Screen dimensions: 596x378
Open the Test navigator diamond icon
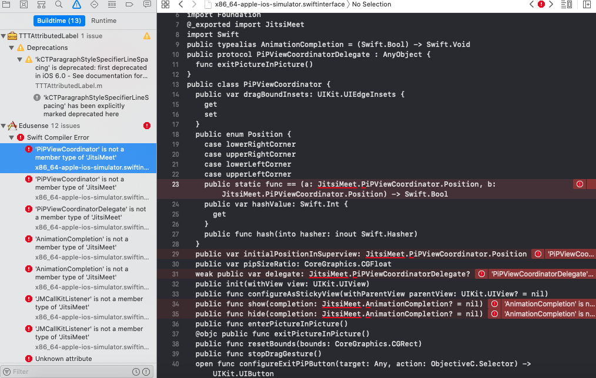[94, 5]
